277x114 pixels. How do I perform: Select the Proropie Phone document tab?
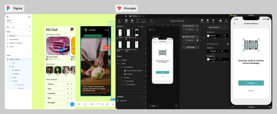coord(135,16)
